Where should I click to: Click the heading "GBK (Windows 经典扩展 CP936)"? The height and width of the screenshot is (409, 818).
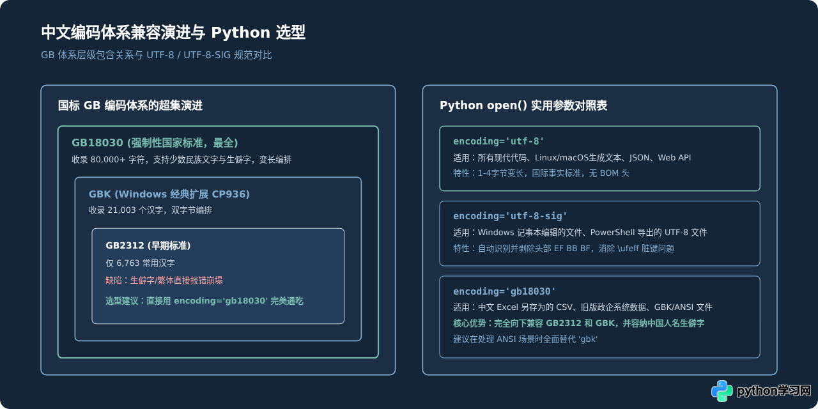[x=169, y=194]
